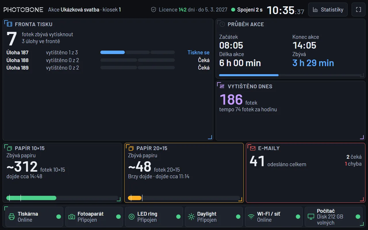The width and height of the screenshot is (368, 230).
Task: Click the tally icon beside Vytištěno dnes
Action: (x=222, y=86)
